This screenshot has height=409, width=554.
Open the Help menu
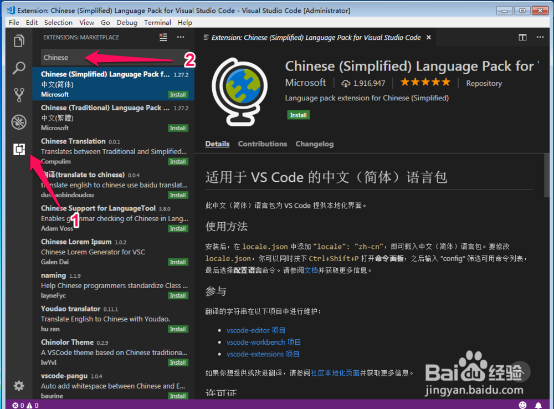[x=185, y=23]
